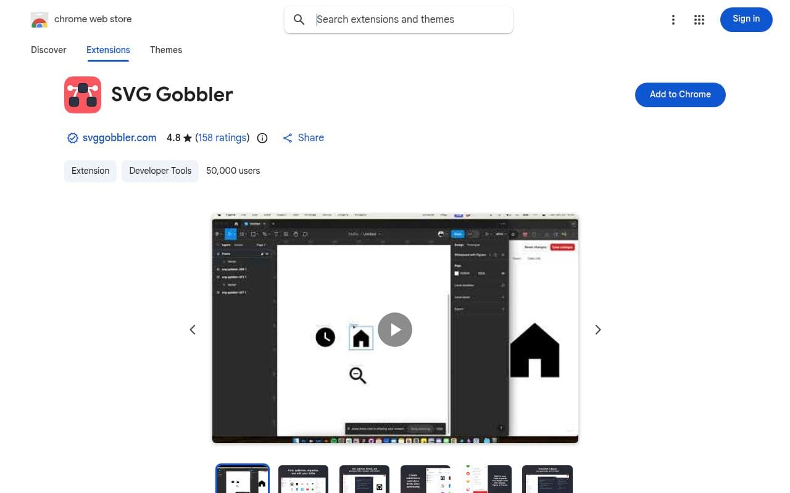Open the Google apps grid icon
This screenshot has width=790, height=493.
click(699, 19)
